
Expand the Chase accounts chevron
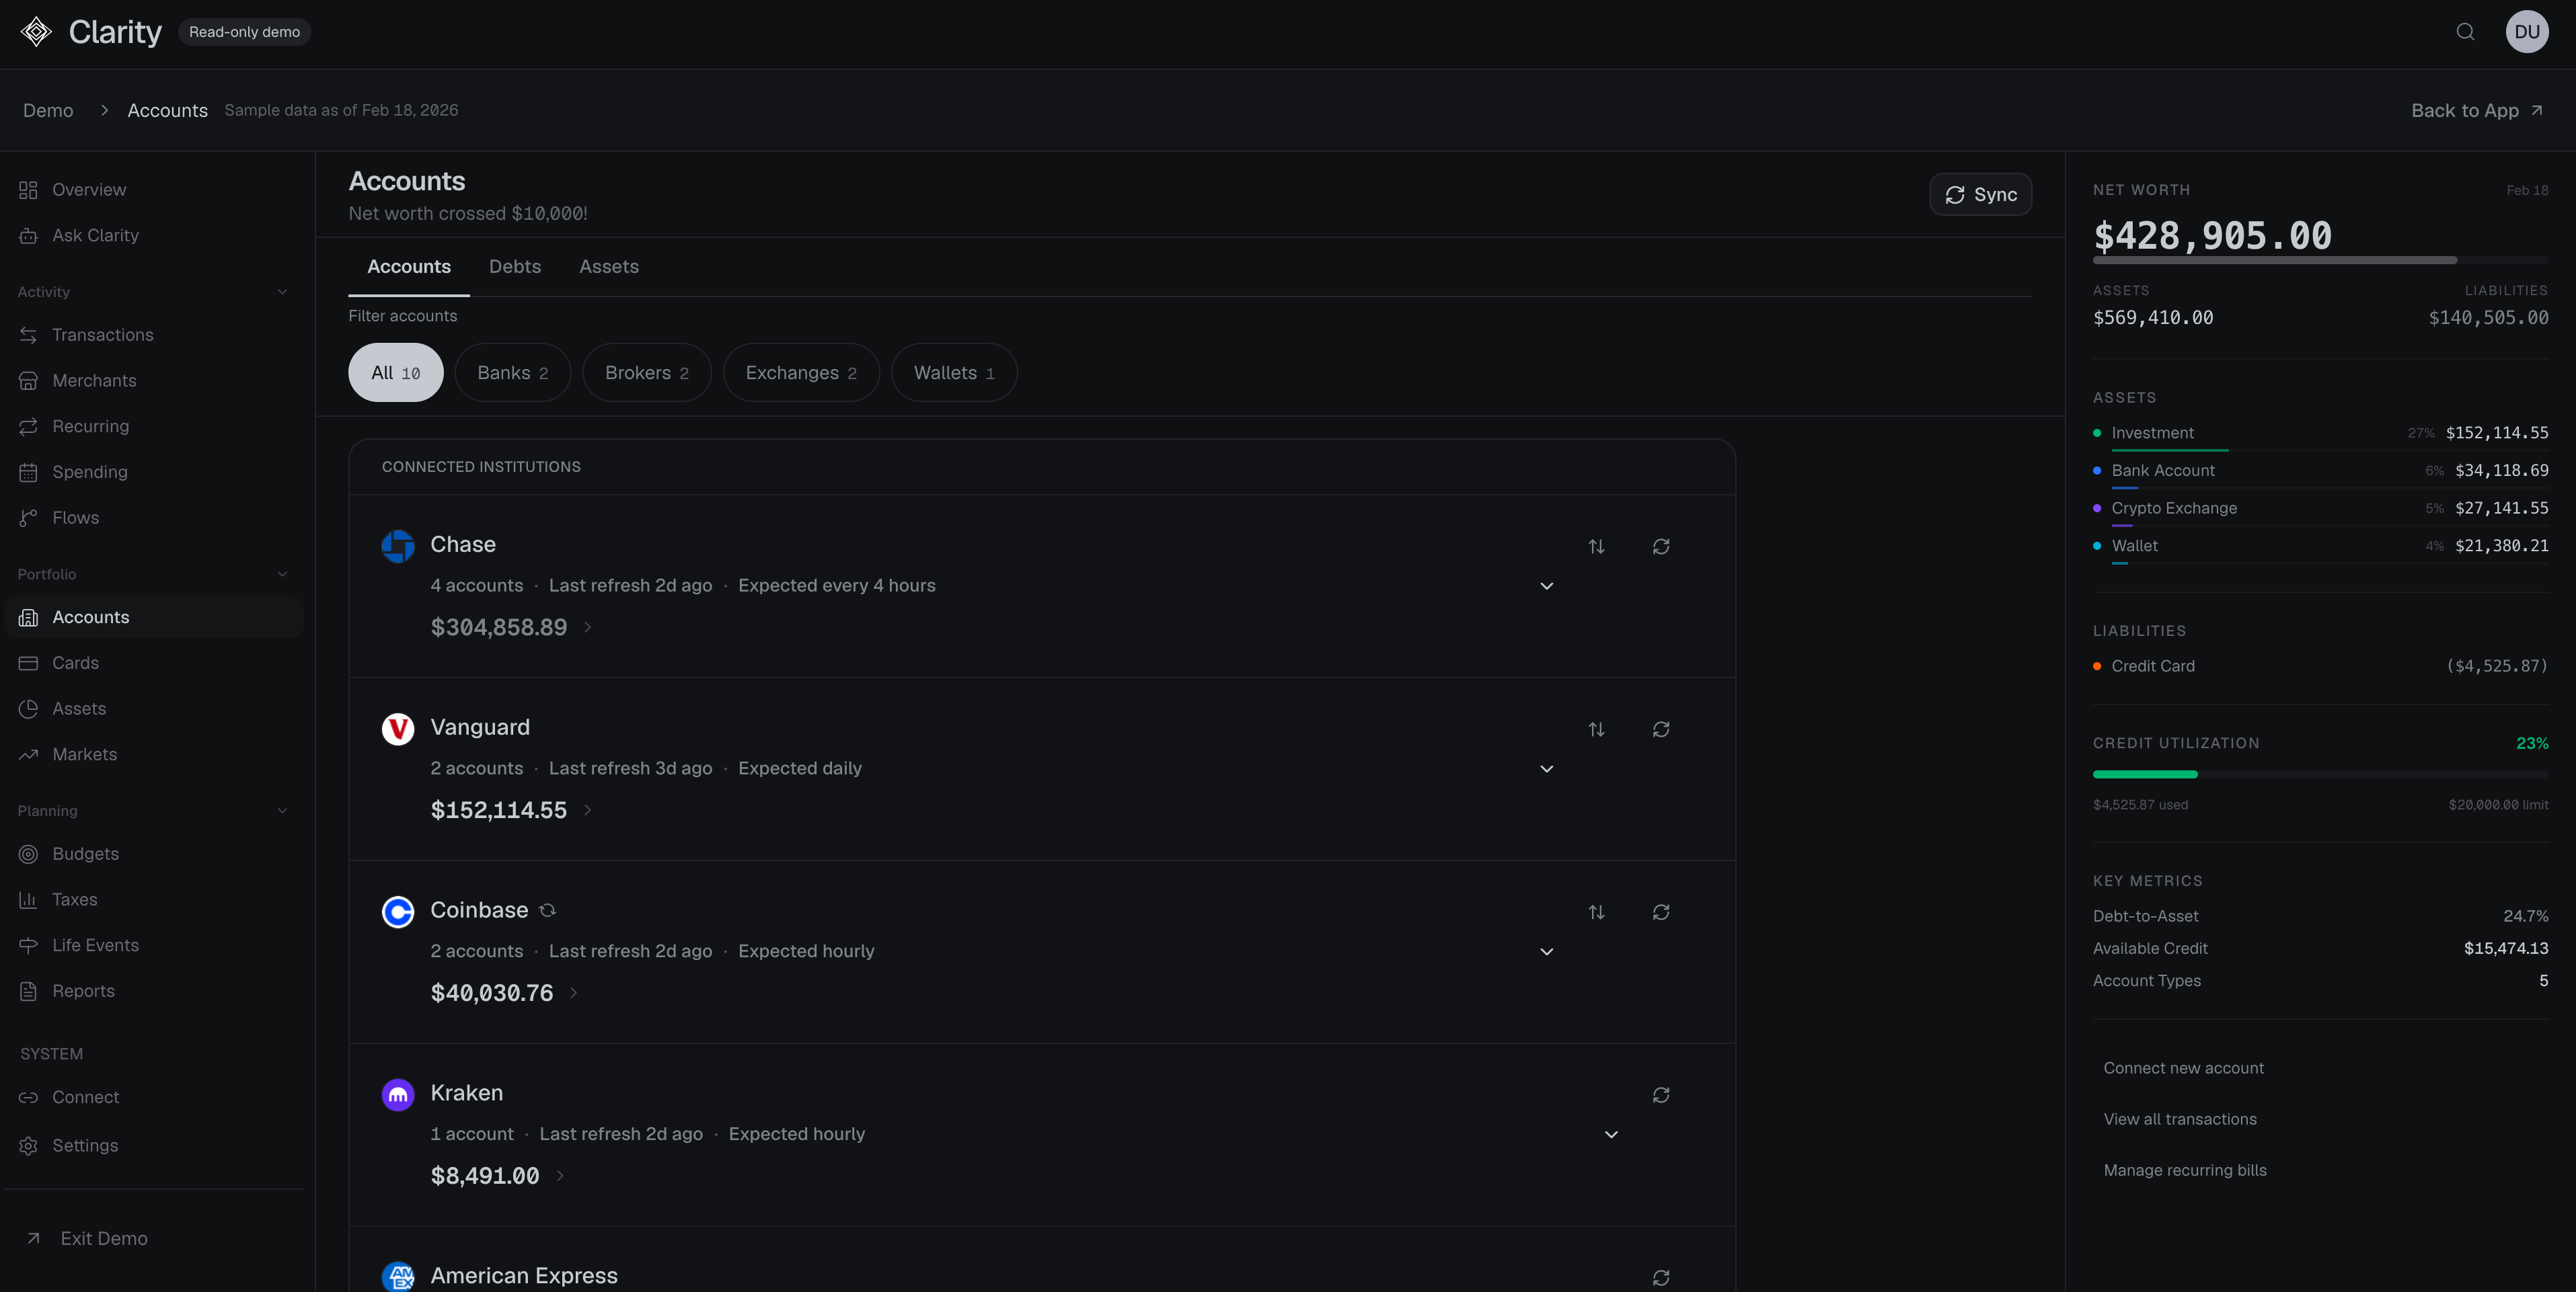[x=1546, y=586]
